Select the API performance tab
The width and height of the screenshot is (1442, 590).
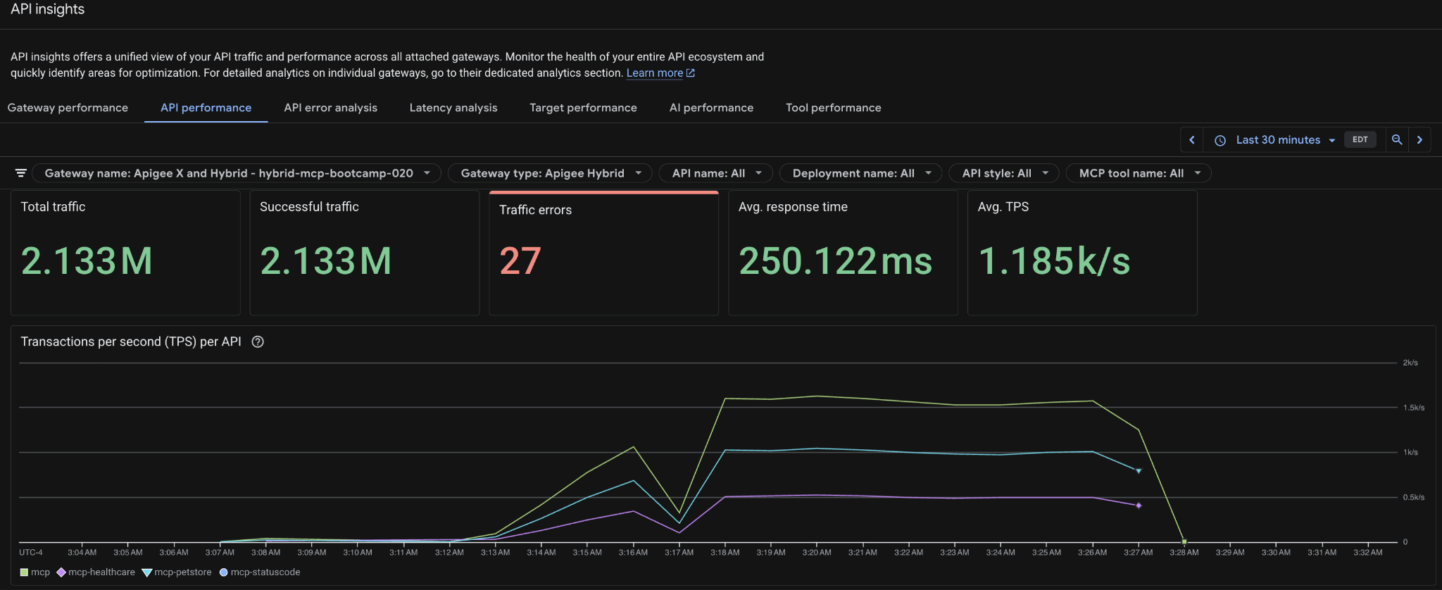click(x=206, y=108)
